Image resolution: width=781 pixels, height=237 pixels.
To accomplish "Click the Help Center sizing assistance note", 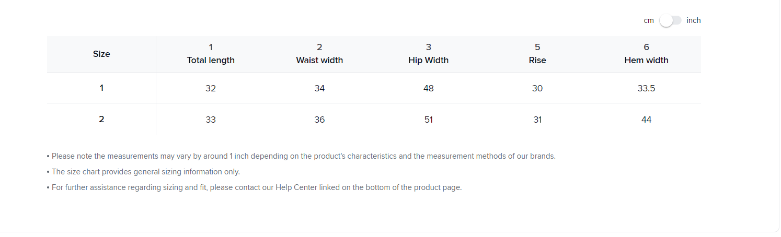I will coord(256,187).
